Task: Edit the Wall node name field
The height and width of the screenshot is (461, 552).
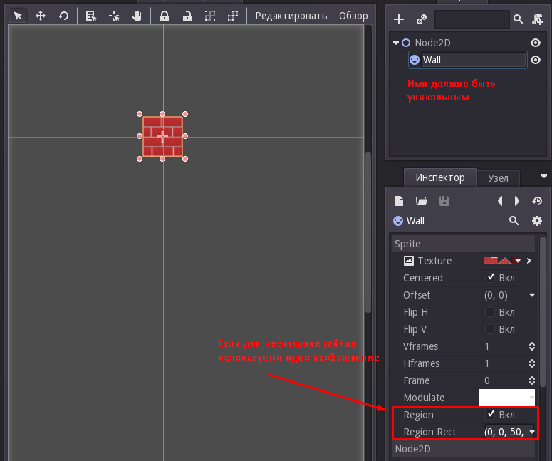Action: [474, 60]
